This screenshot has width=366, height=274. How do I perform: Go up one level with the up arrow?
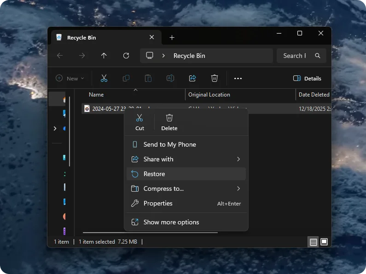(x=104, y=56)
